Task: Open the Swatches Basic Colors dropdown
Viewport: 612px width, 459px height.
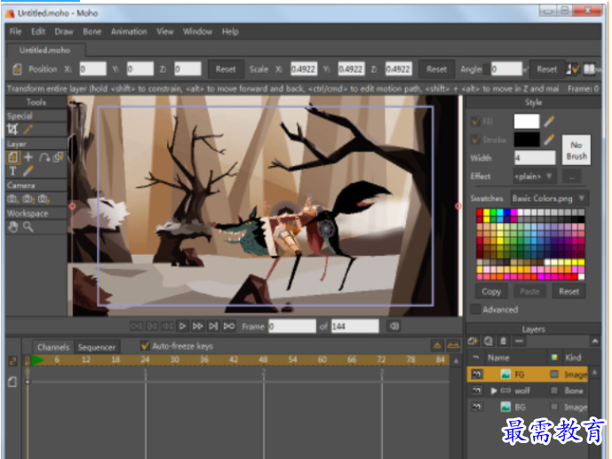Action: click(x=548, y=198)
